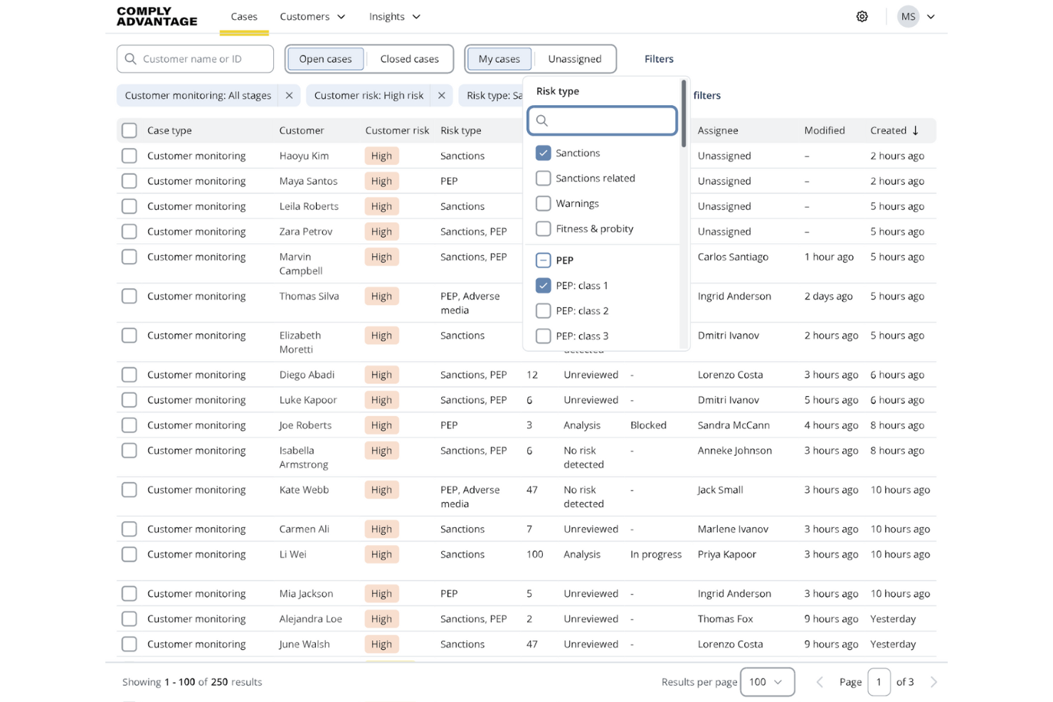The image size is (1053, 702).
Task: Click the ComplyAdvantage logo
Action: [157, 16]
